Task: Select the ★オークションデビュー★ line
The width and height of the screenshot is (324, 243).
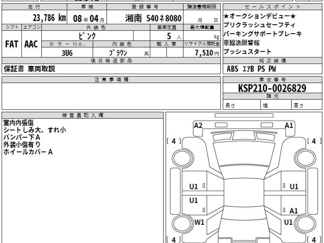Action: [260, 16]
